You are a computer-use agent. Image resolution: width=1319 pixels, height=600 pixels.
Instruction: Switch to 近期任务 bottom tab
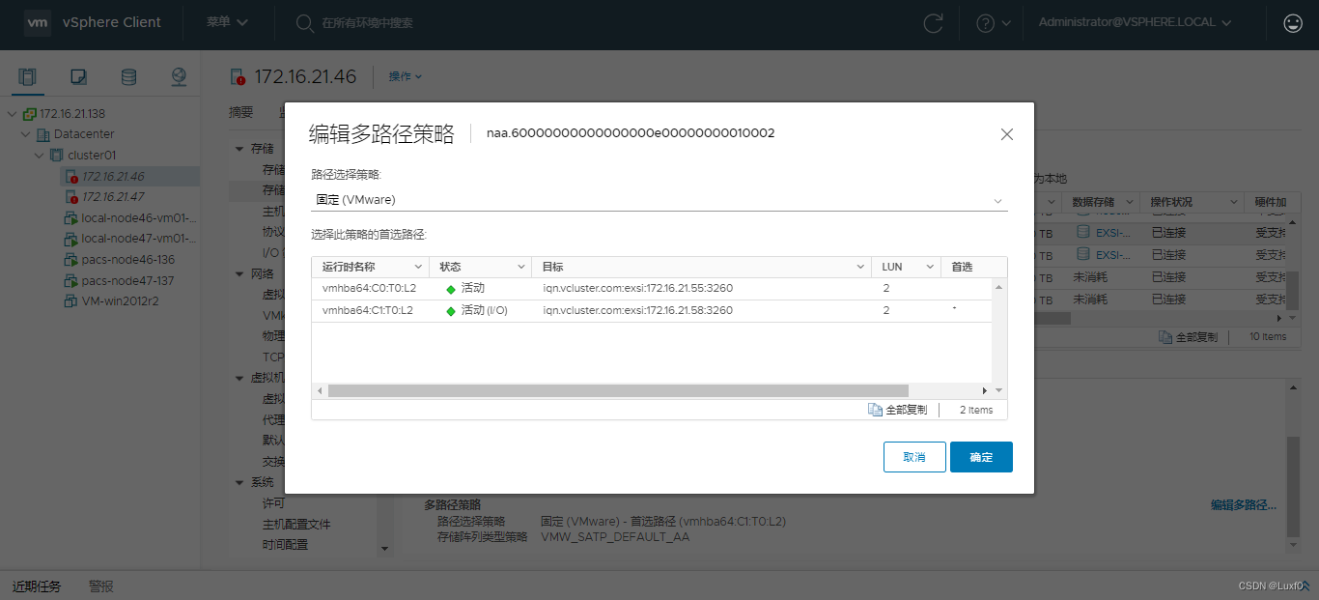(x=37, y=586)
